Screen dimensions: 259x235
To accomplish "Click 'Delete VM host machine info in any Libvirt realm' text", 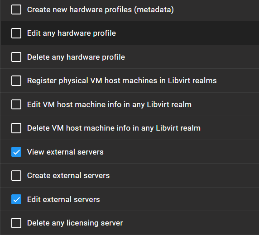I will point(114,128).
